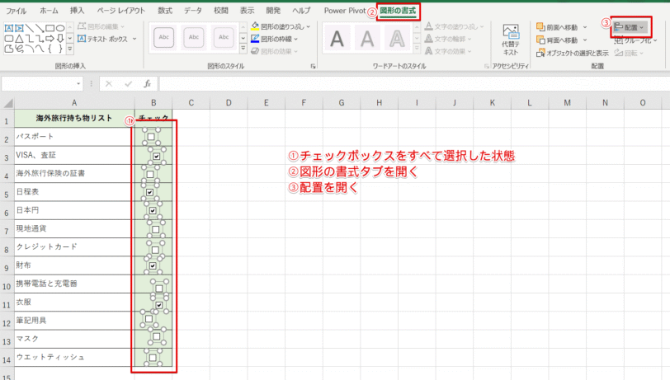Select the text box shape in the gallery
This screenshot has height=380, width=670.
(x=8, y=28)
